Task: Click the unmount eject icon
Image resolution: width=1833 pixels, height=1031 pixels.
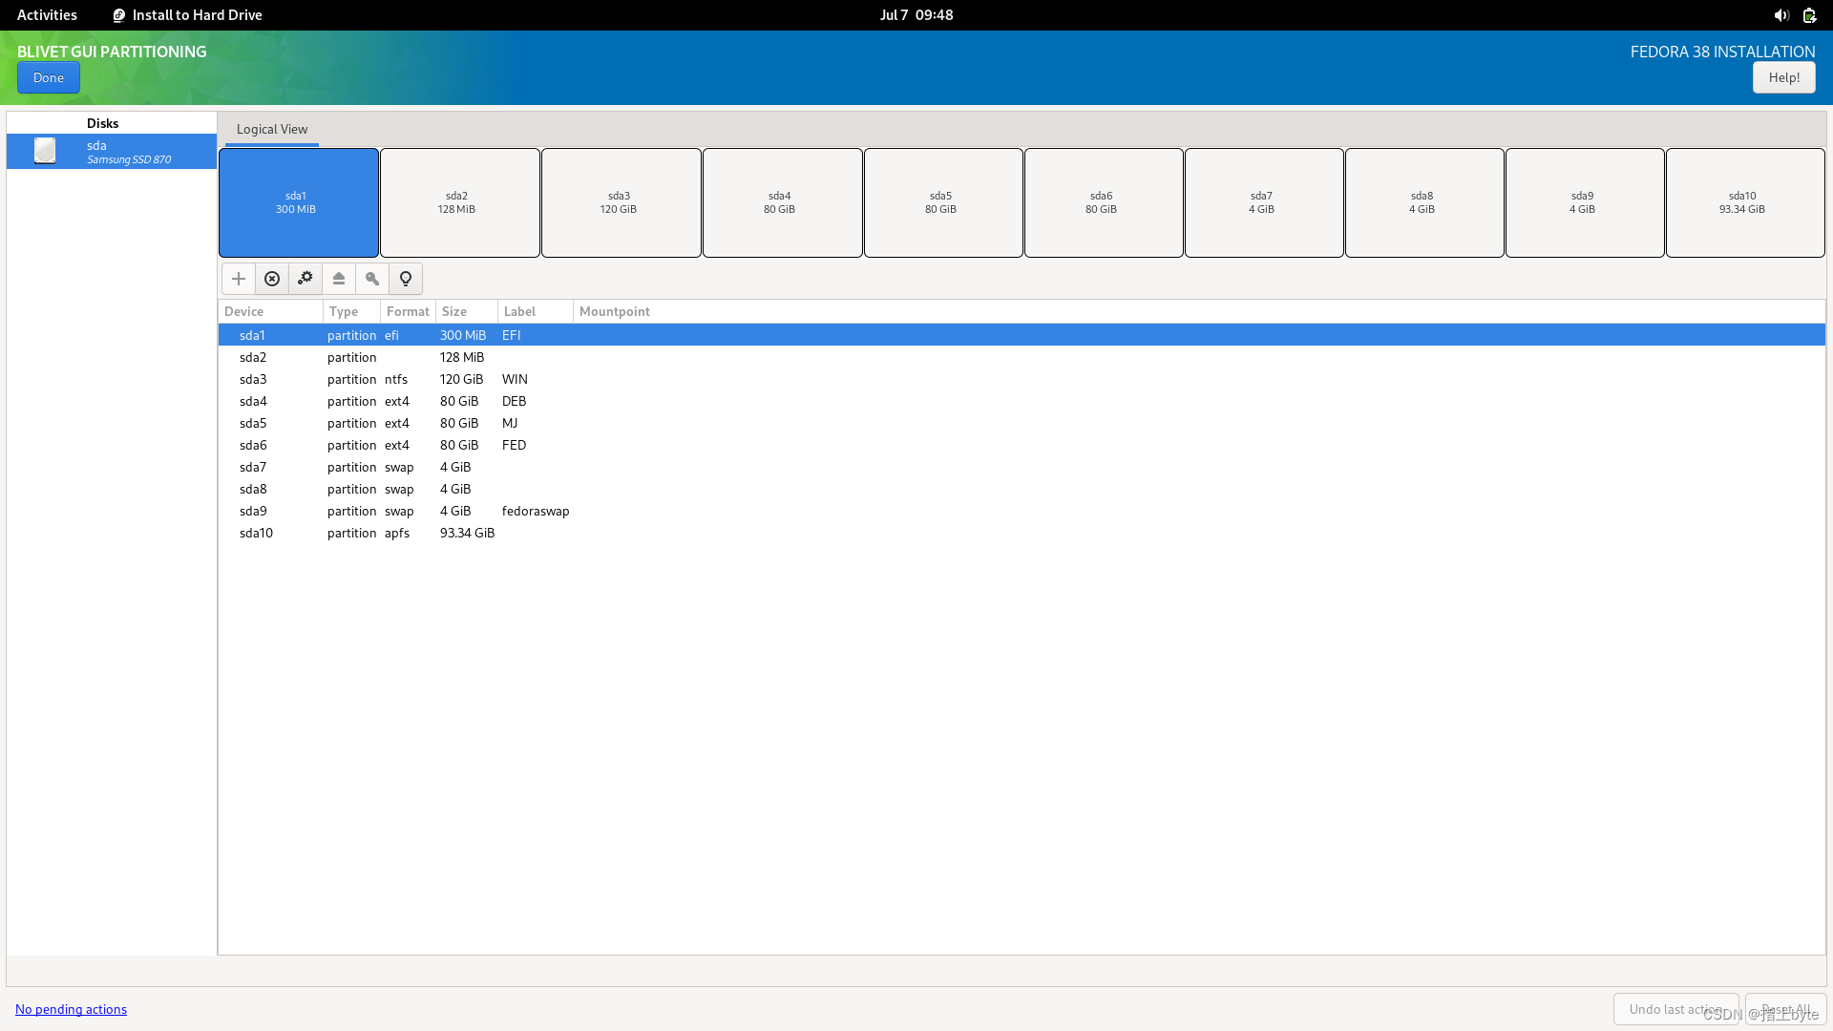Action: (x=339, y=279)
